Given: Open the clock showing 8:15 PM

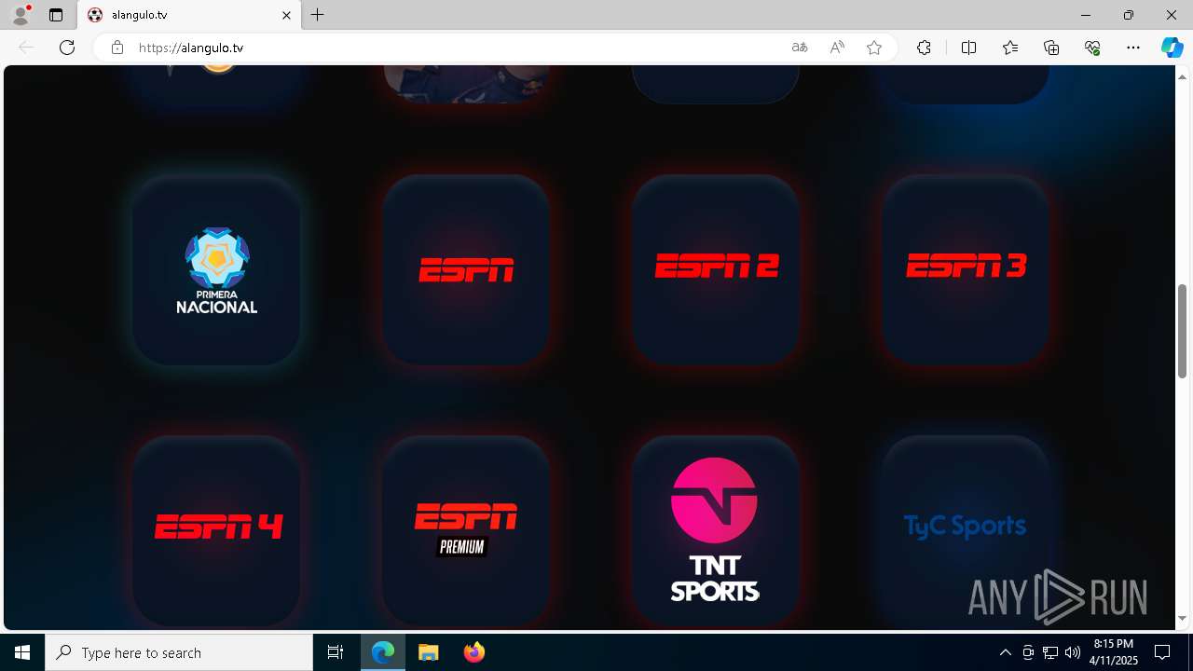Looking at the screenshot, I should click(1115, 652).
